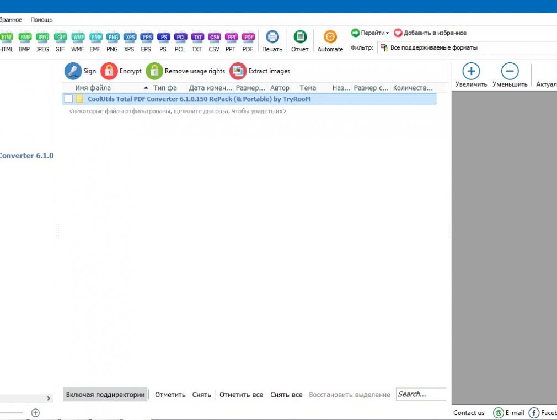The image size is (557, 420).
Task: Click Отметить to mark files
Action: click(170, 395)
